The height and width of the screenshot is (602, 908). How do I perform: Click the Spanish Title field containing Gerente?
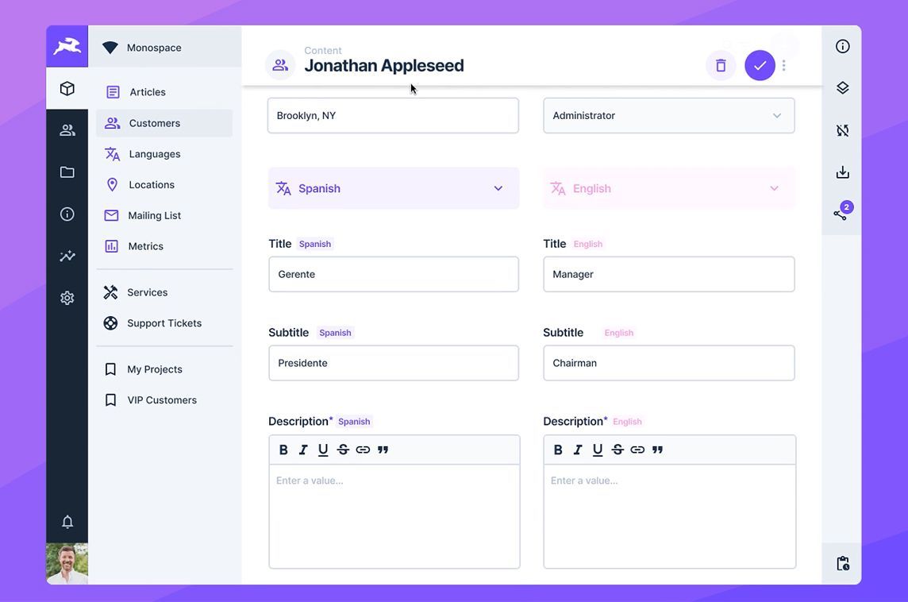pos(394,274)
